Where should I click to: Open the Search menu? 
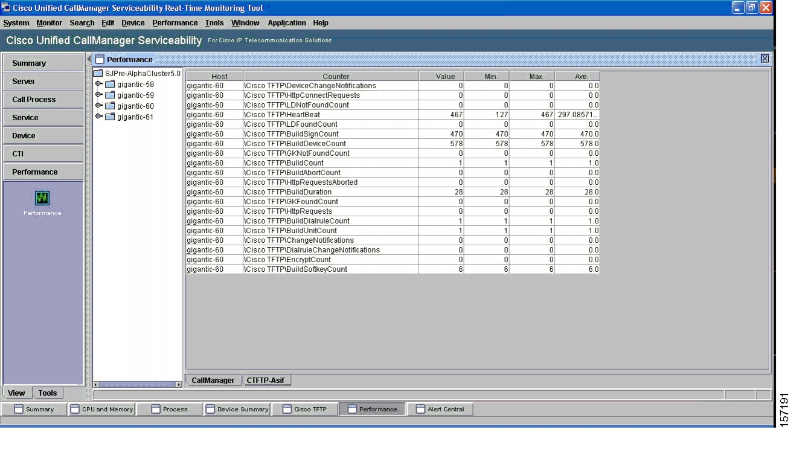[82, 23]
